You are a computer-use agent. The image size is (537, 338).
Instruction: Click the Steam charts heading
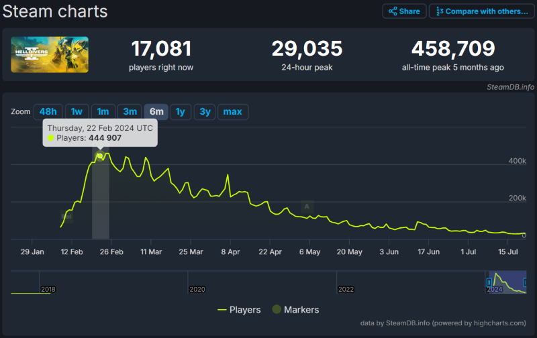(x=55, y=11)
